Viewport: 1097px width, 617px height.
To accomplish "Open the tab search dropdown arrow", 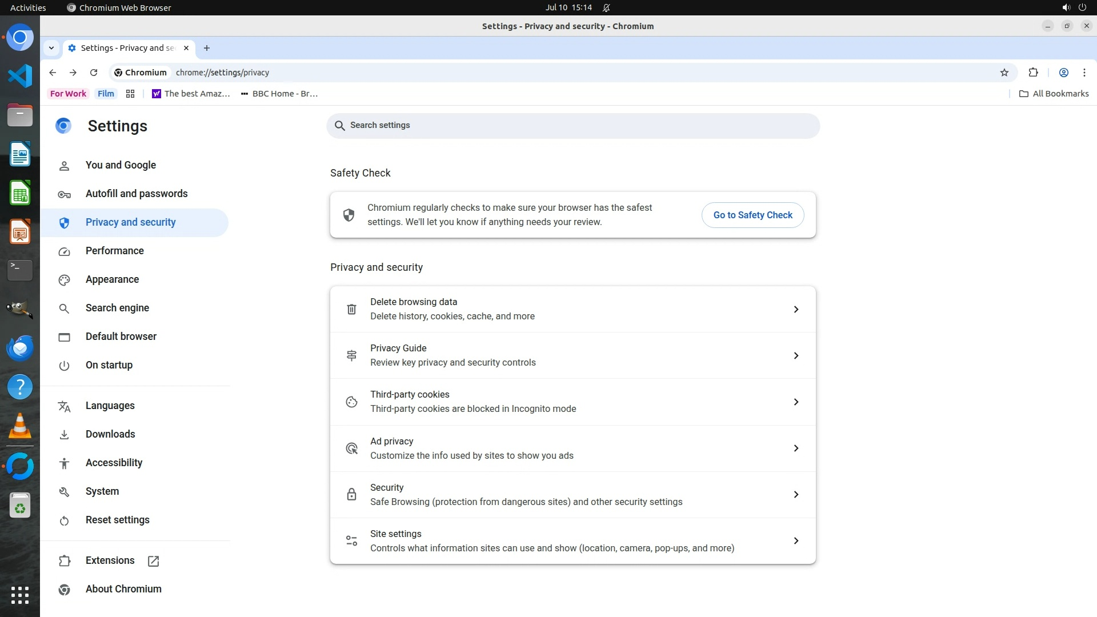I will tap(51, 48).
